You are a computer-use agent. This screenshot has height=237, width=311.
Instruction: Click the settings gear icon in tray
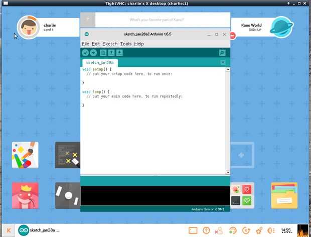259,230
